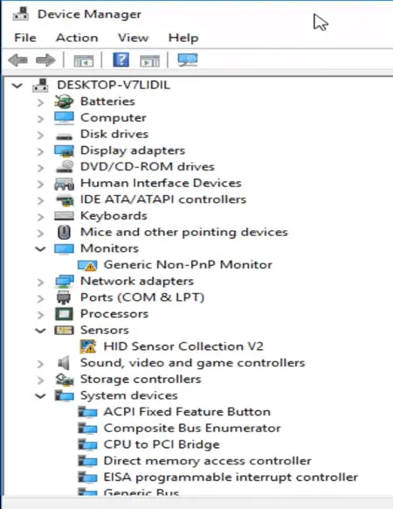Image resolution: width=393 pixels, height=509 pixels.
Task: Expand the Ports (COM & LPT) category
Action: (40, 298)
